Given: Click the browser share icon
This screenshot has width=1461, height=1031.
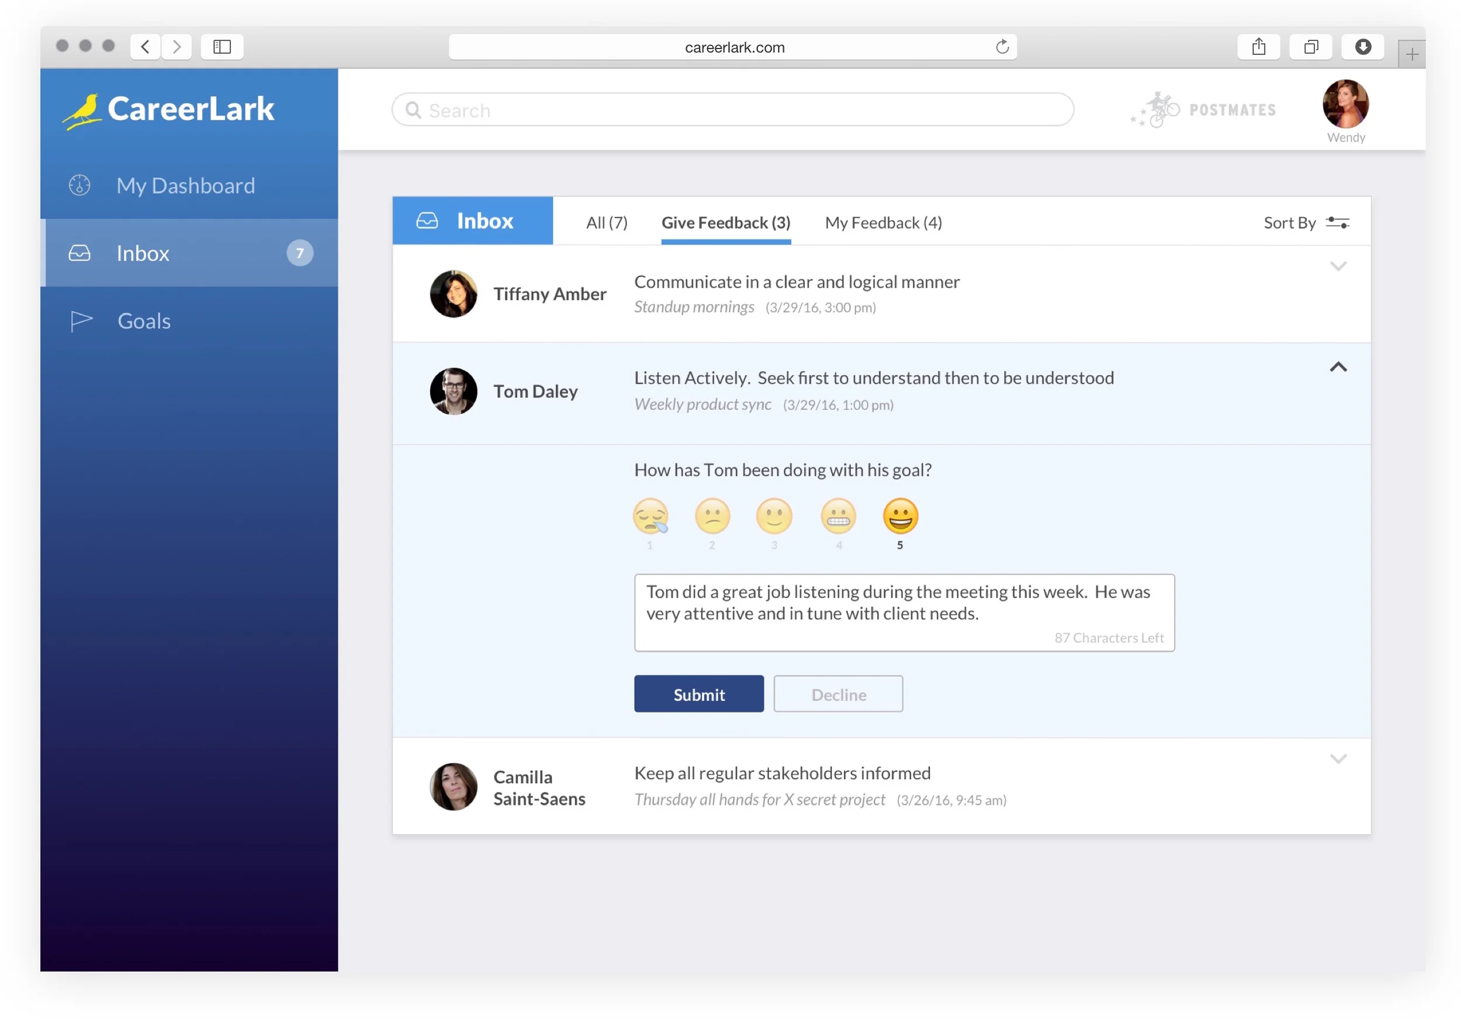Looking at the screenshot, I should pyautogui.click(x=1259, y=46).
